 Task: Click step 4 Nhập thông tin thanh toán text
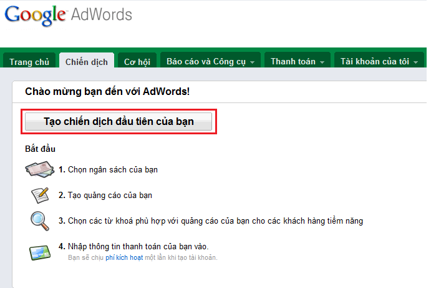[133, 246]
